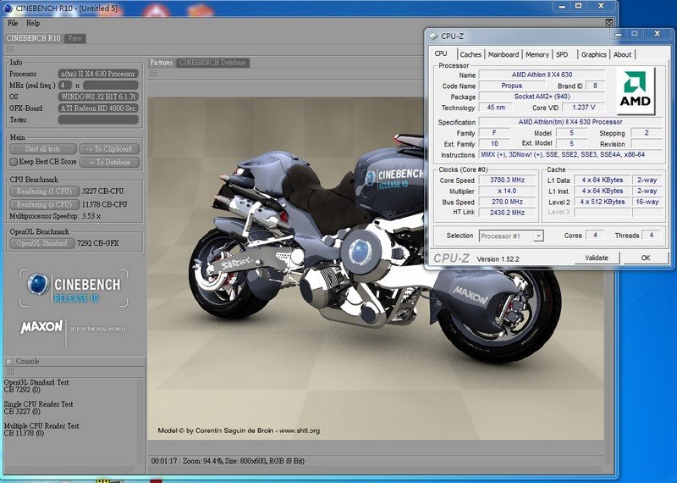Click the CINEBENCH R10 title bar icon
Viewport: 677px width, 483px height.
8,8
